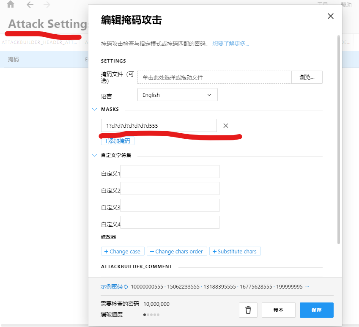Collapse the MASKS section
Image resolution: width=359 pixels, height=327 pixels.
pyautogui.click(x=94, y=109)
